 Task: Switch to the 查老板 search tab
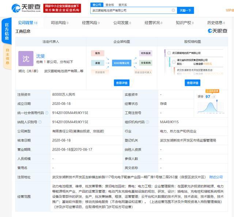click(x=110, y=5)
